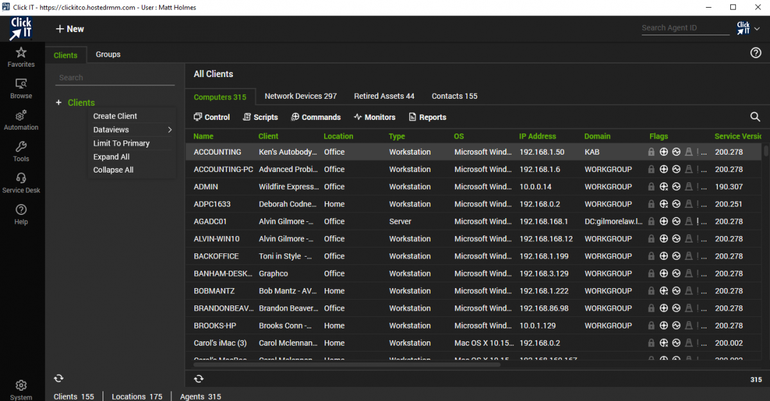Click Agents 315 in status bar
The image size is (770, 401).
point(201,397)
